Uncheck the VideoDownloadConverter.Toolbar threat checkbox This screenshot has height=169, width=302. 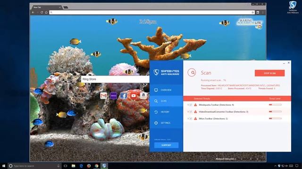(191, 112)
